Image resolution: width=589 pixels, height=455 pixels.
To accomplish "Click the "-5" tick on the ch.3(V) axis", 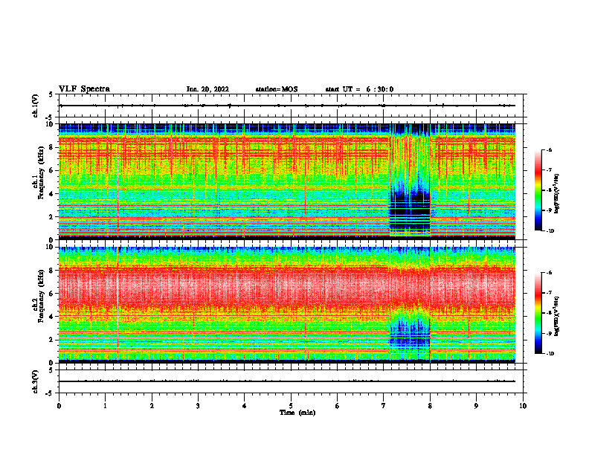I will (x=50, y=393).
